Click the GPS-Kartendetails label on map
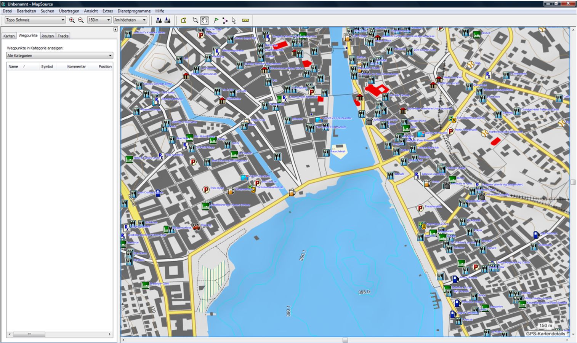 (546, 334)
